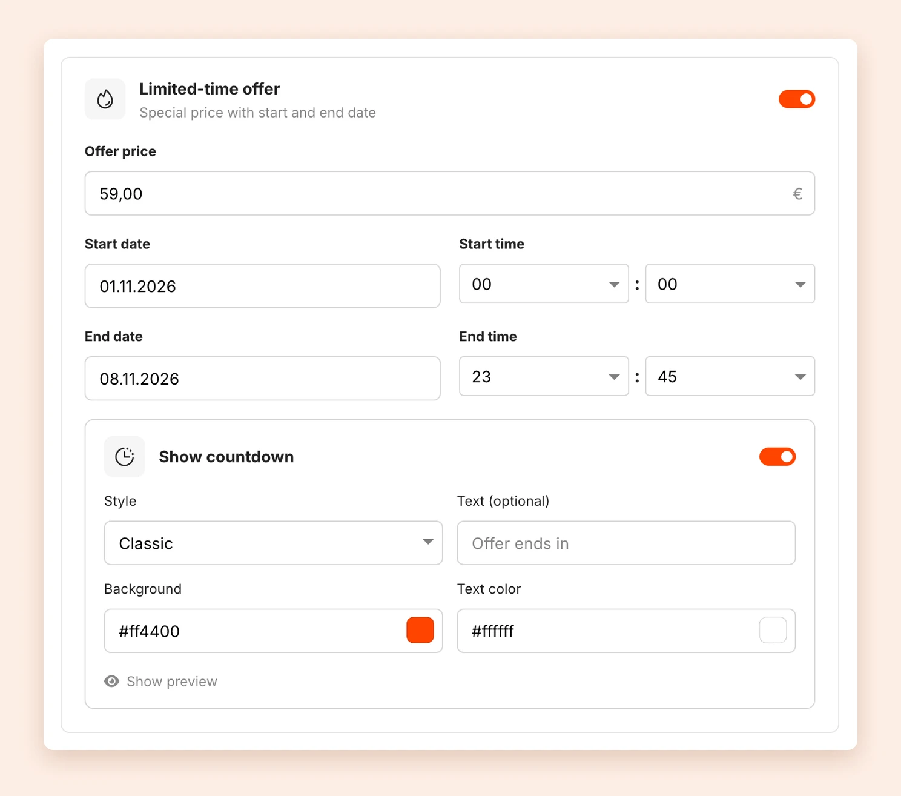Click the 'End time' label
The height and width of the screenshot is (796, 901).
488,337
